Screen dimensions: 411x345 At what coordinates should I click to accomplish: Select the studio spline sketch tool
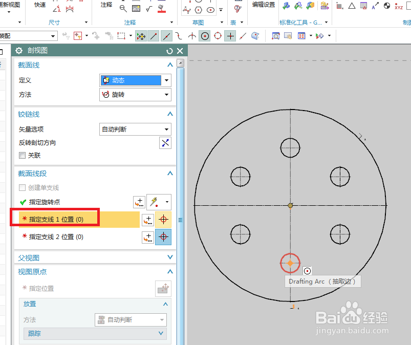pyautogui.click(x=187, y=10)
